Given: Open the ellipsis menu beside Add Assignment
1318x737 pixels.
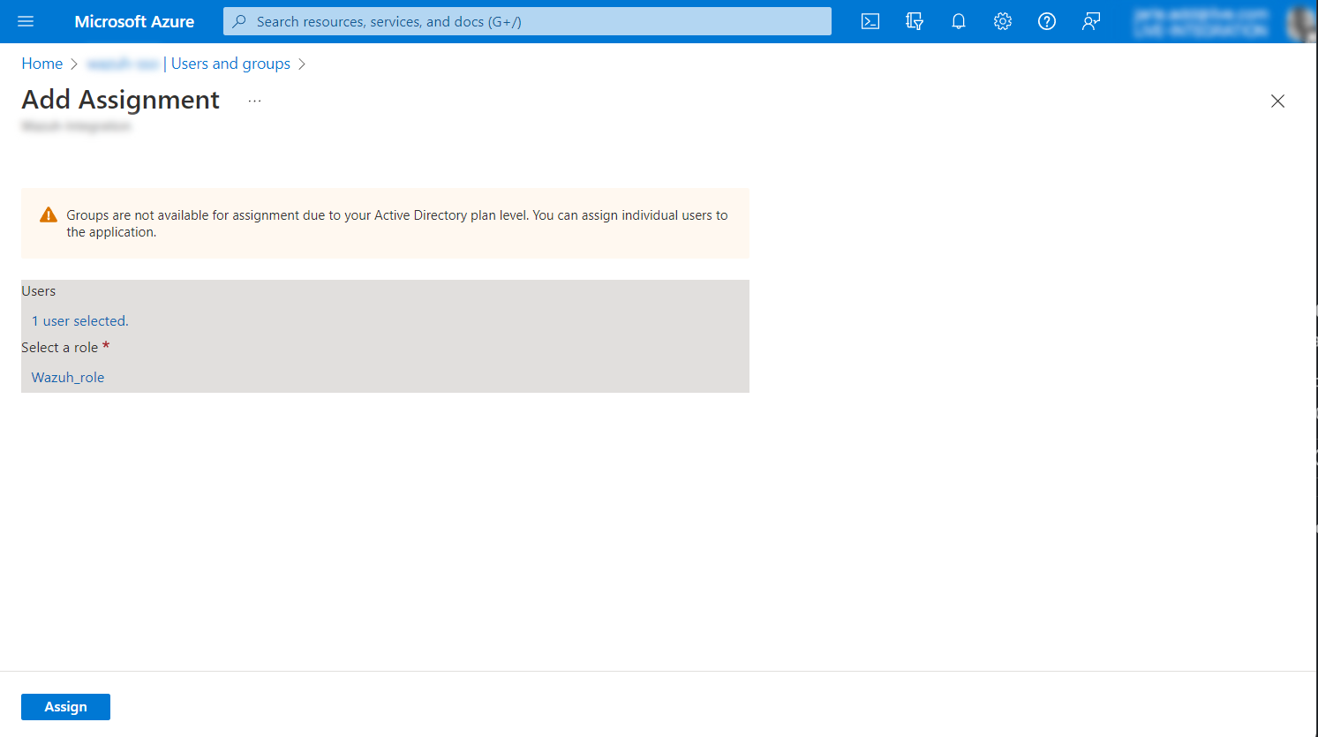Looking at the screenshot, I should click(x=254, y=101).
